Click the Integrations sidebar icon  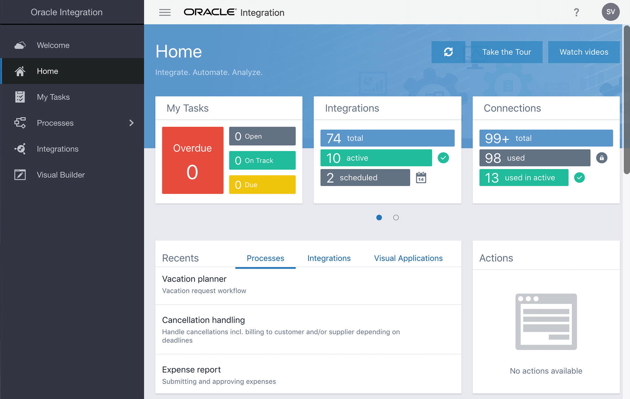tap(20, 149)
